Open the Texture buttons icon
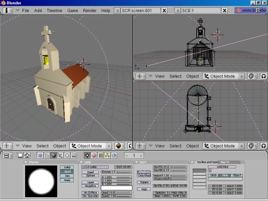 (x=100, y=155)
